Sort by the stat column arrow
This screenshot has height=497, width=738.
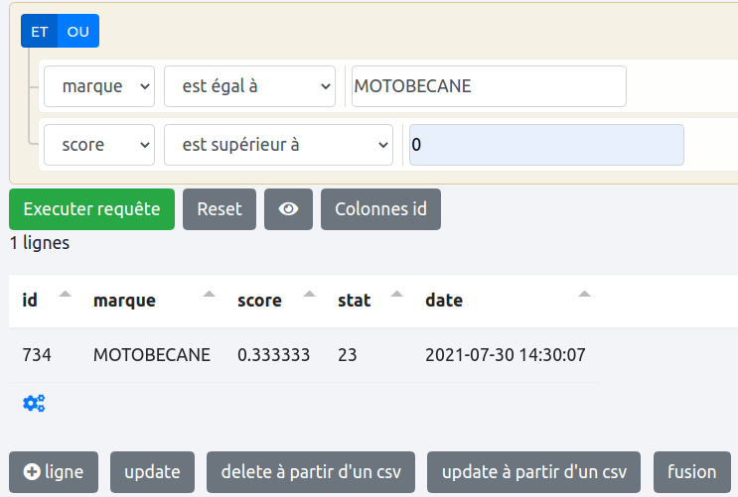[x=397, y=296]
